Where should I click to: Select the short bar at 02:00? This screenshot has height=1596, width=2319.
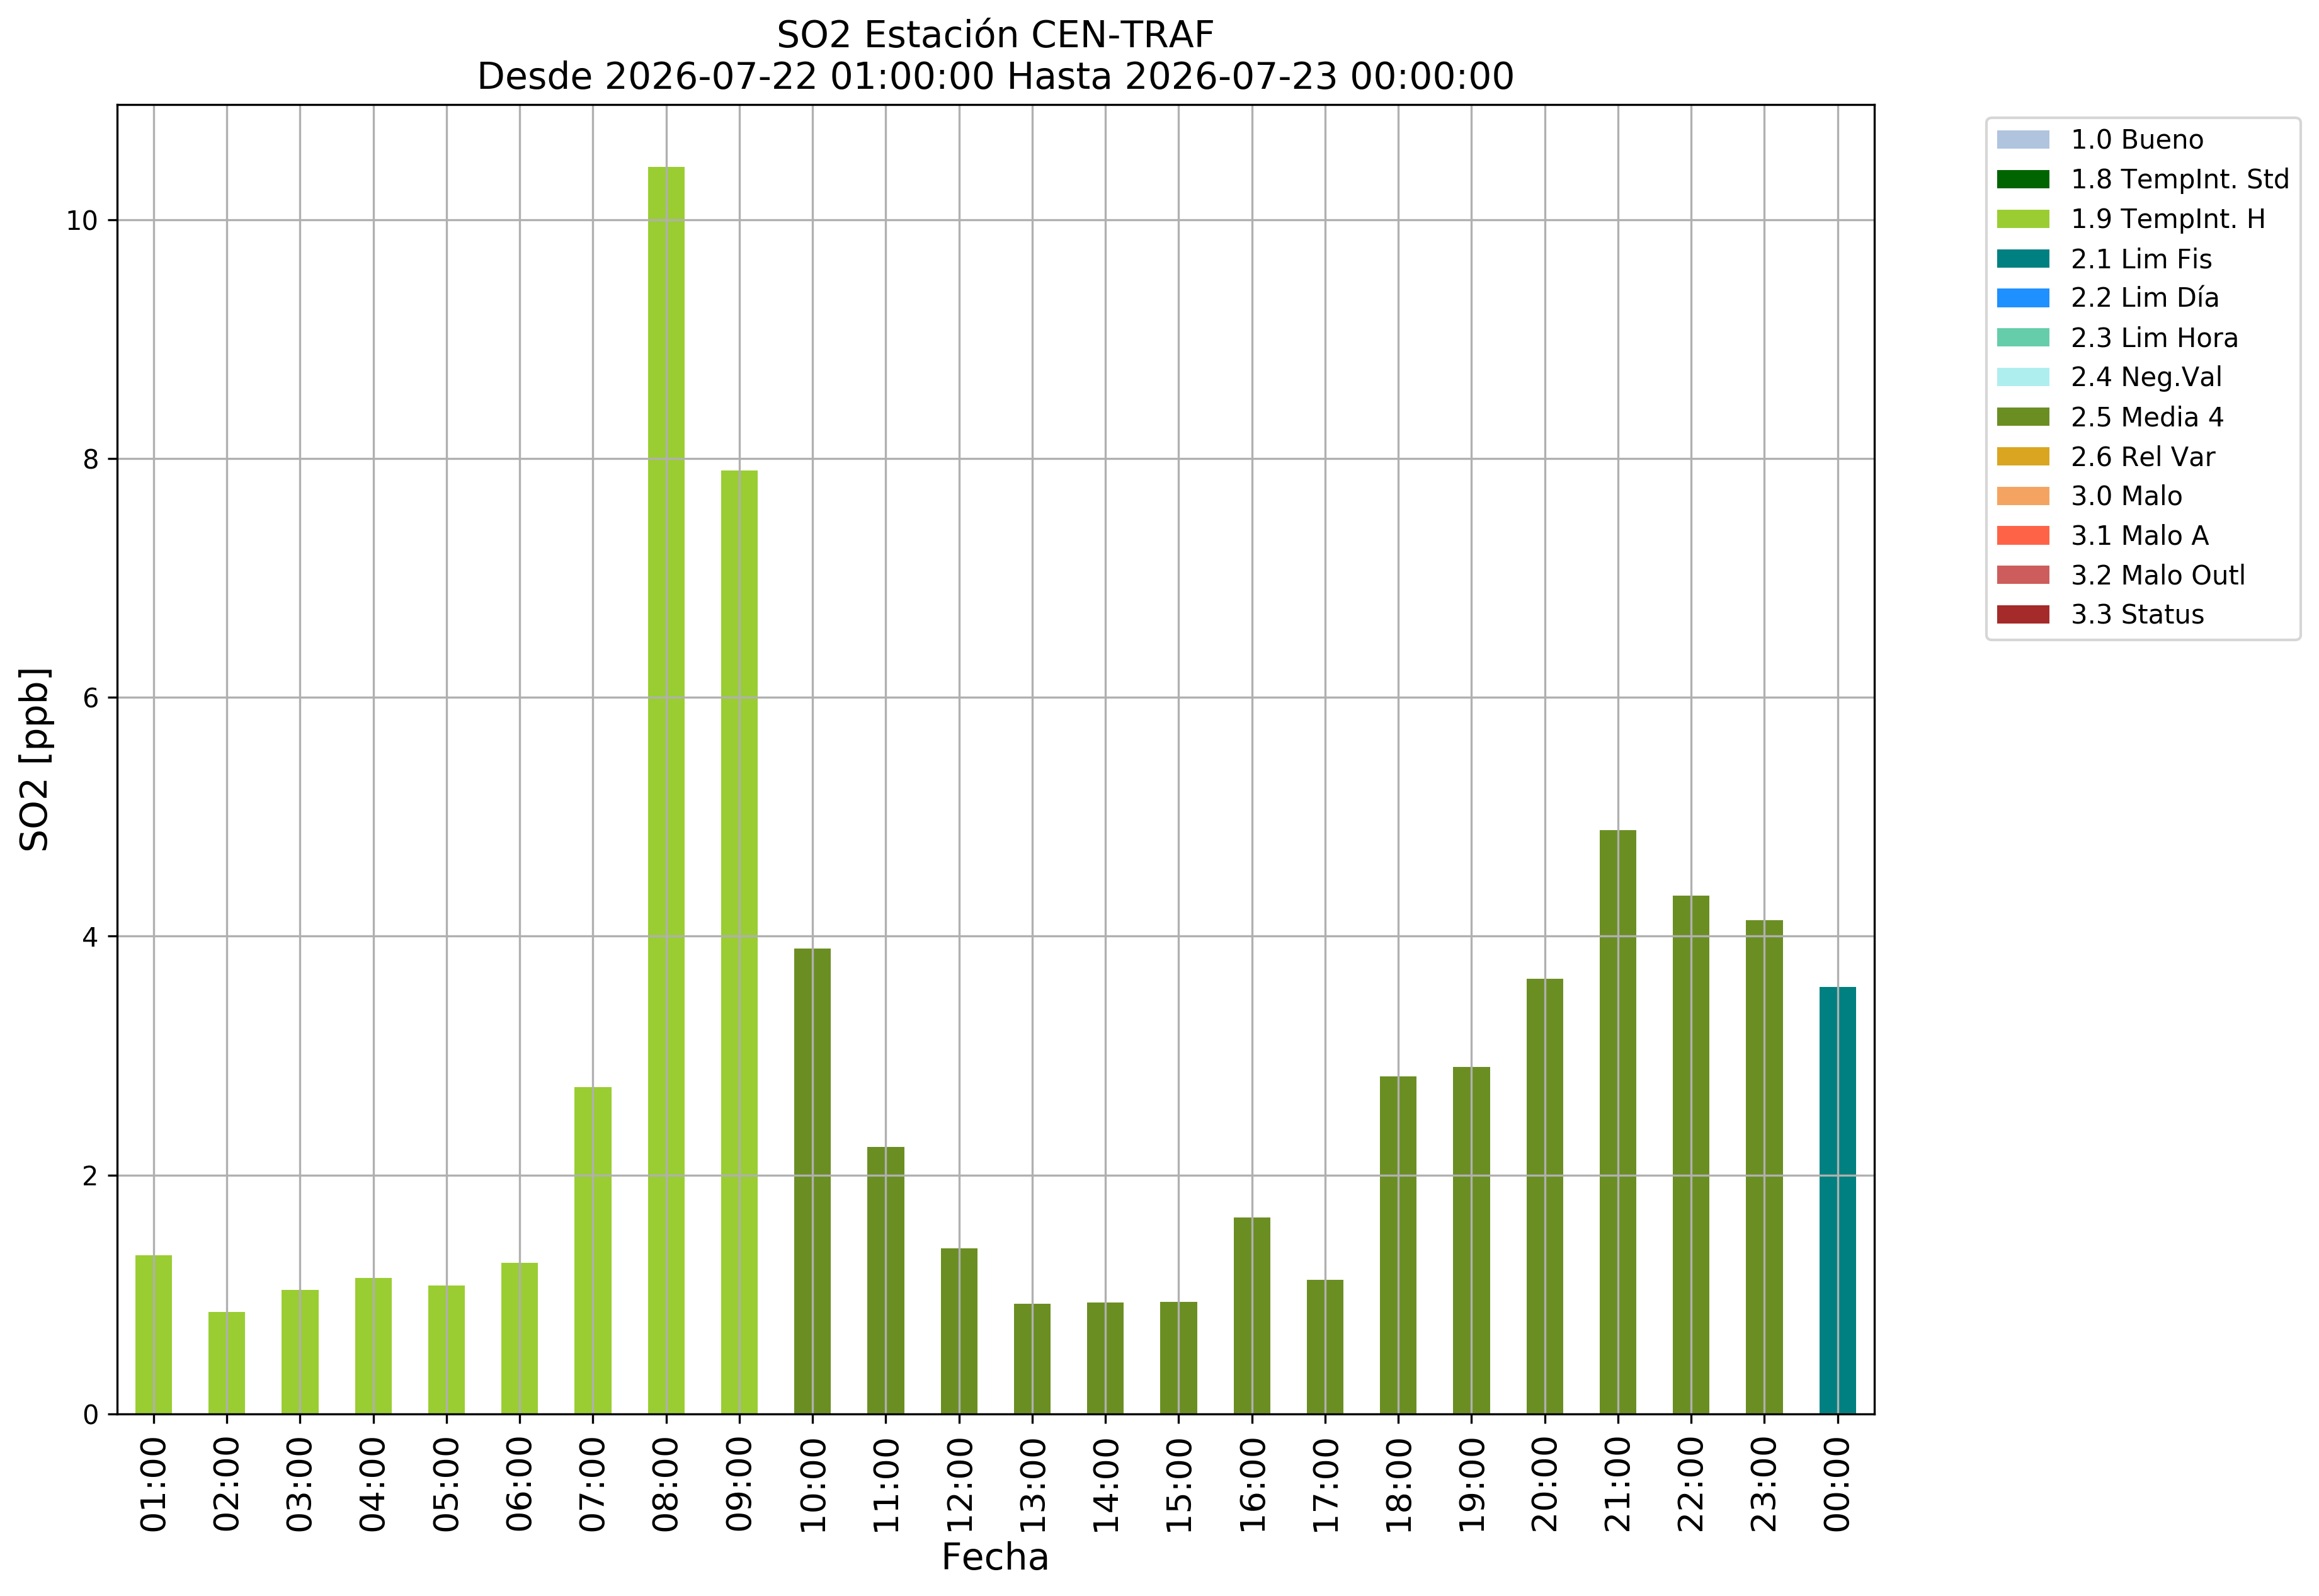tap(227, 1363)
